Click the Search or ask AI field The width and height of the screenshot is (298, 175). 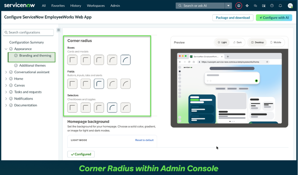[x=200, y=6]
